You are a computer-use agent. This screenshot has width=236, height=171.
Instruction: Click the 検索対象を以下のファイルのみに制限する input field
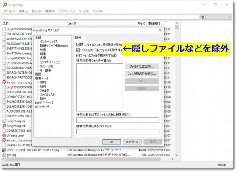[118, 120]
